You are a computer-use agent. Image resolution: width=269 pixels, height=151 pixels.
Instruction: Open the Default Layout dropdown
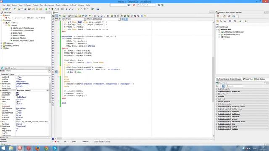tap(154, 5)
